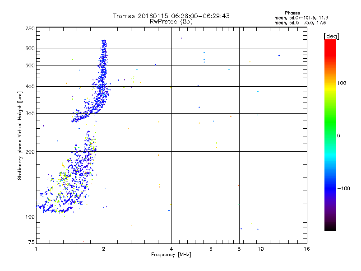Click the x-axis tick label '10'
The width and height of the screenshot is (361, 271).
coord(261,249)
